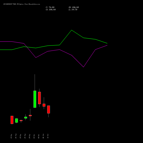143x143 pixels.
Task: Click the open value 'O: 106.80'
Action: 51,10
